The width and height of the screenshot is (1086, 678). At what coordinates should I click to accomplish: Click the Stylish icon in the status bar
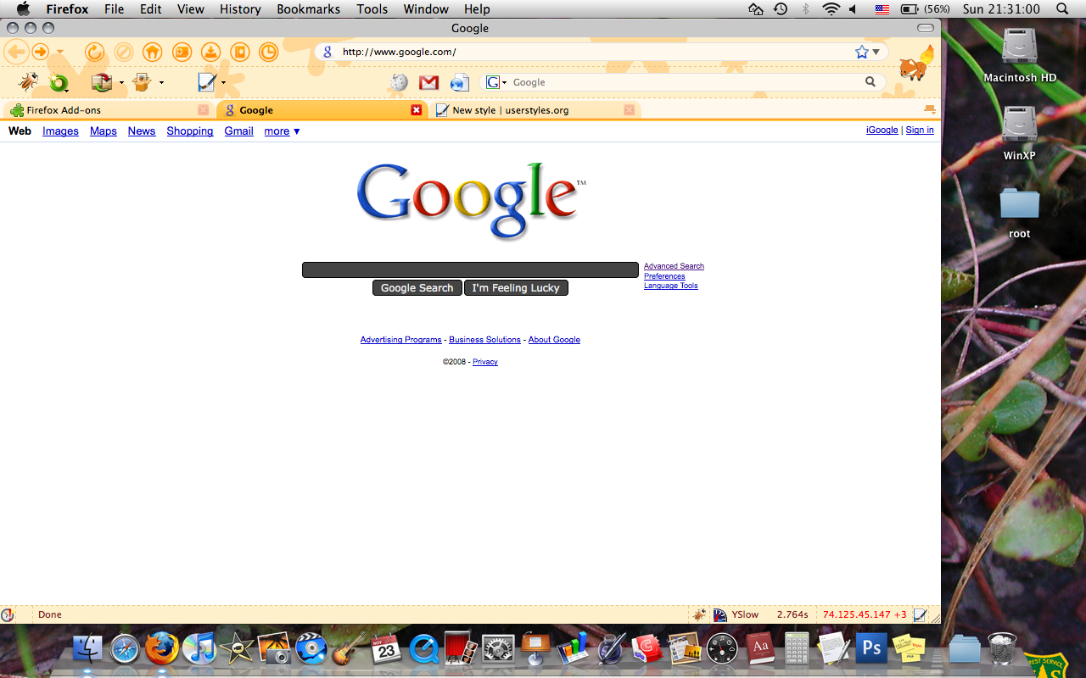click(x=921, y=614)
